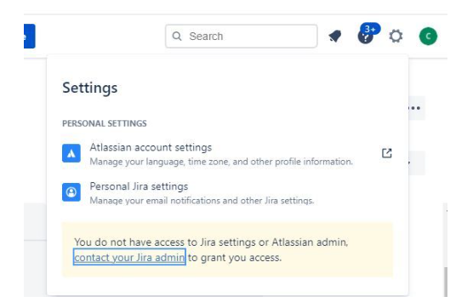Click the Personal Settings section label
Viewport: 473px width, 308px height.
pos(105,123)
